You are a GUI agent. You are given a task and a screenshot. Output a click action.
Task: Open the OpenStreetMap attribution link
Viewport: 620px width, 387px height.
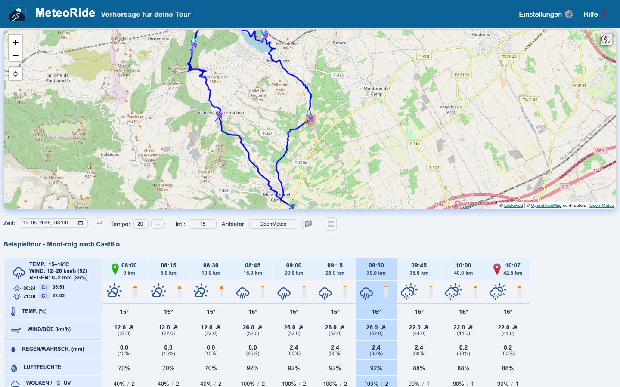point(546,206)
